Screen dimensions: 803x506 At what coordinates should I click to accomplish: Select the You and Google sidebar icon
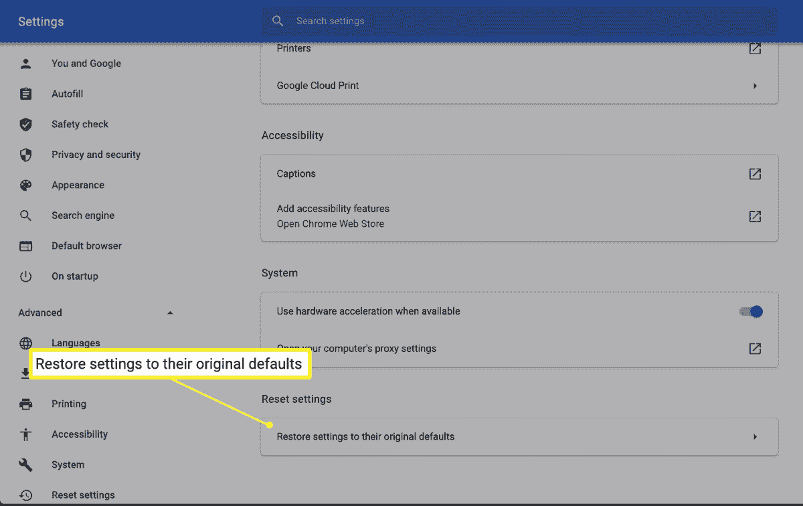pos(25,63)
